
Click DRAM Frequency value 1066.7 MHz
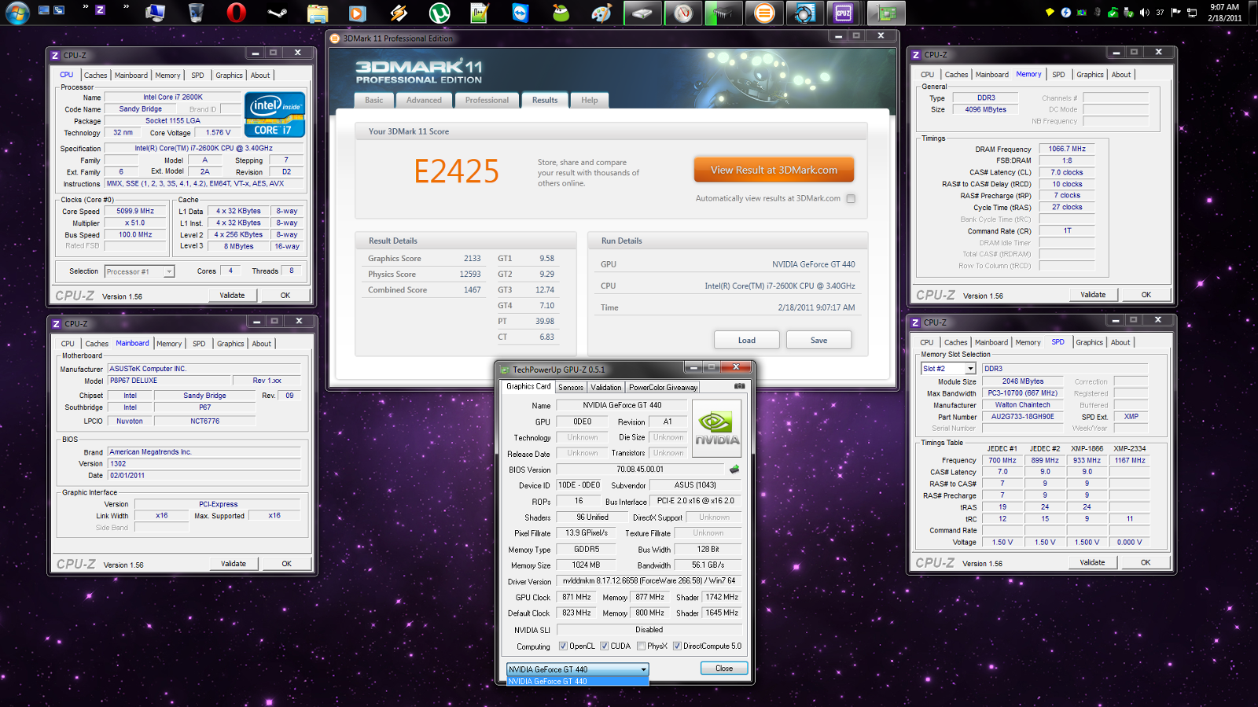pos(1067,149)
